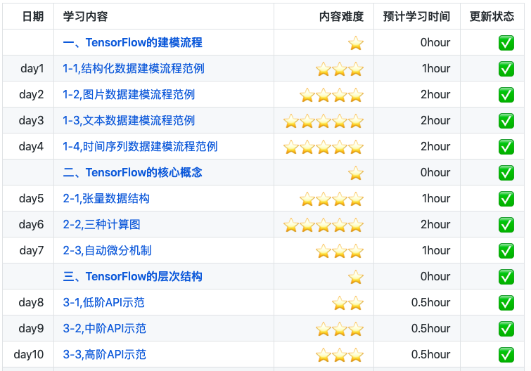Open 1-4,时间序列数据建模流程范例 link
531x371 pixels.
(140, 147)
